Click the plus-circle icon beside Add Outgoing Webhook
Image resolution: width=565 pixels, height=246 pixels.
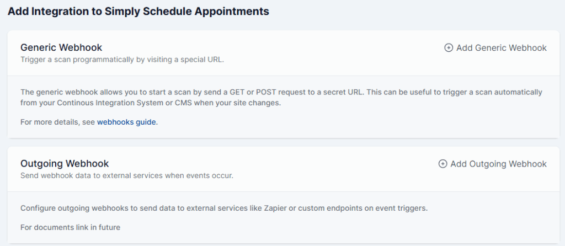point(443,164)
